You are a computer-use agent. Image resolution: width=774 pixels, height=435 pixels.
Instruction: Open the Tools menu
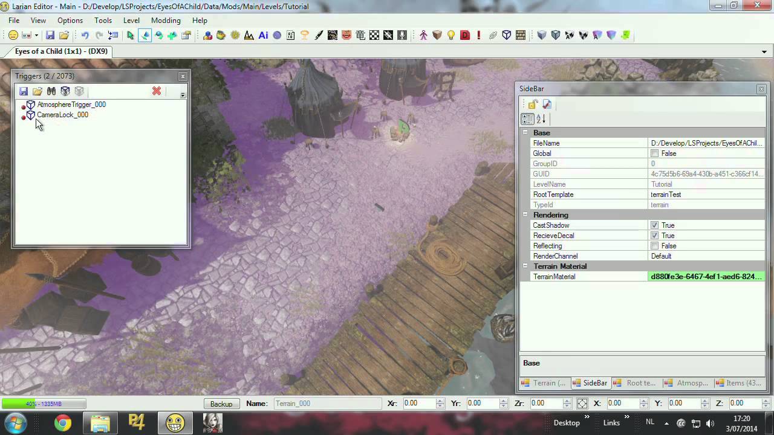pos(103,20)
